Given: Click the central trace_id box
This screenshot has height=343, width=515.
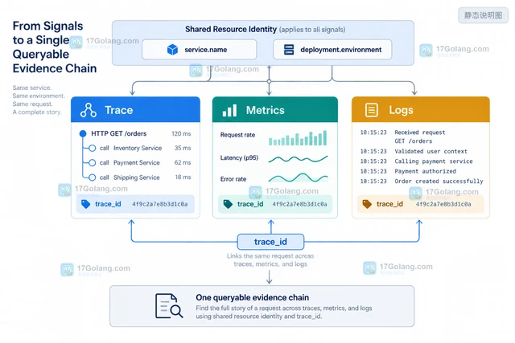Looking at the screenshot, I should tap(270, 242).
